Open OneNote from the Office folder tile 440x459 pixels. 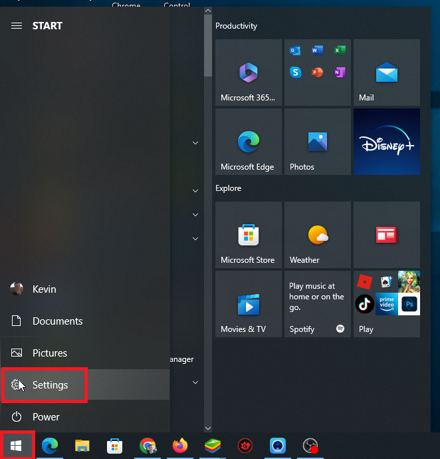pos(340,72)
